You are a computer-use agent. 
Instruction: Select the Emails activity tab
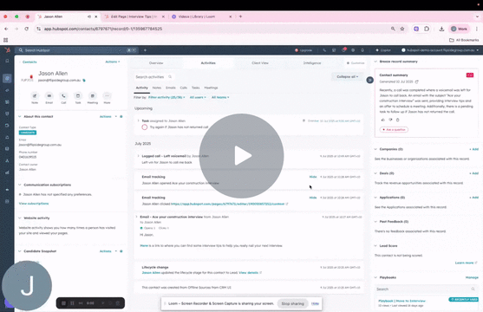[x=171, y=88]
